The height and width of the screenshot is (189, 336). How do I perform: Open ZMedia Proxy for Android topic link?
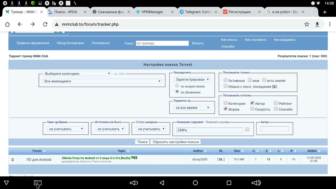[x=96, y=158]
